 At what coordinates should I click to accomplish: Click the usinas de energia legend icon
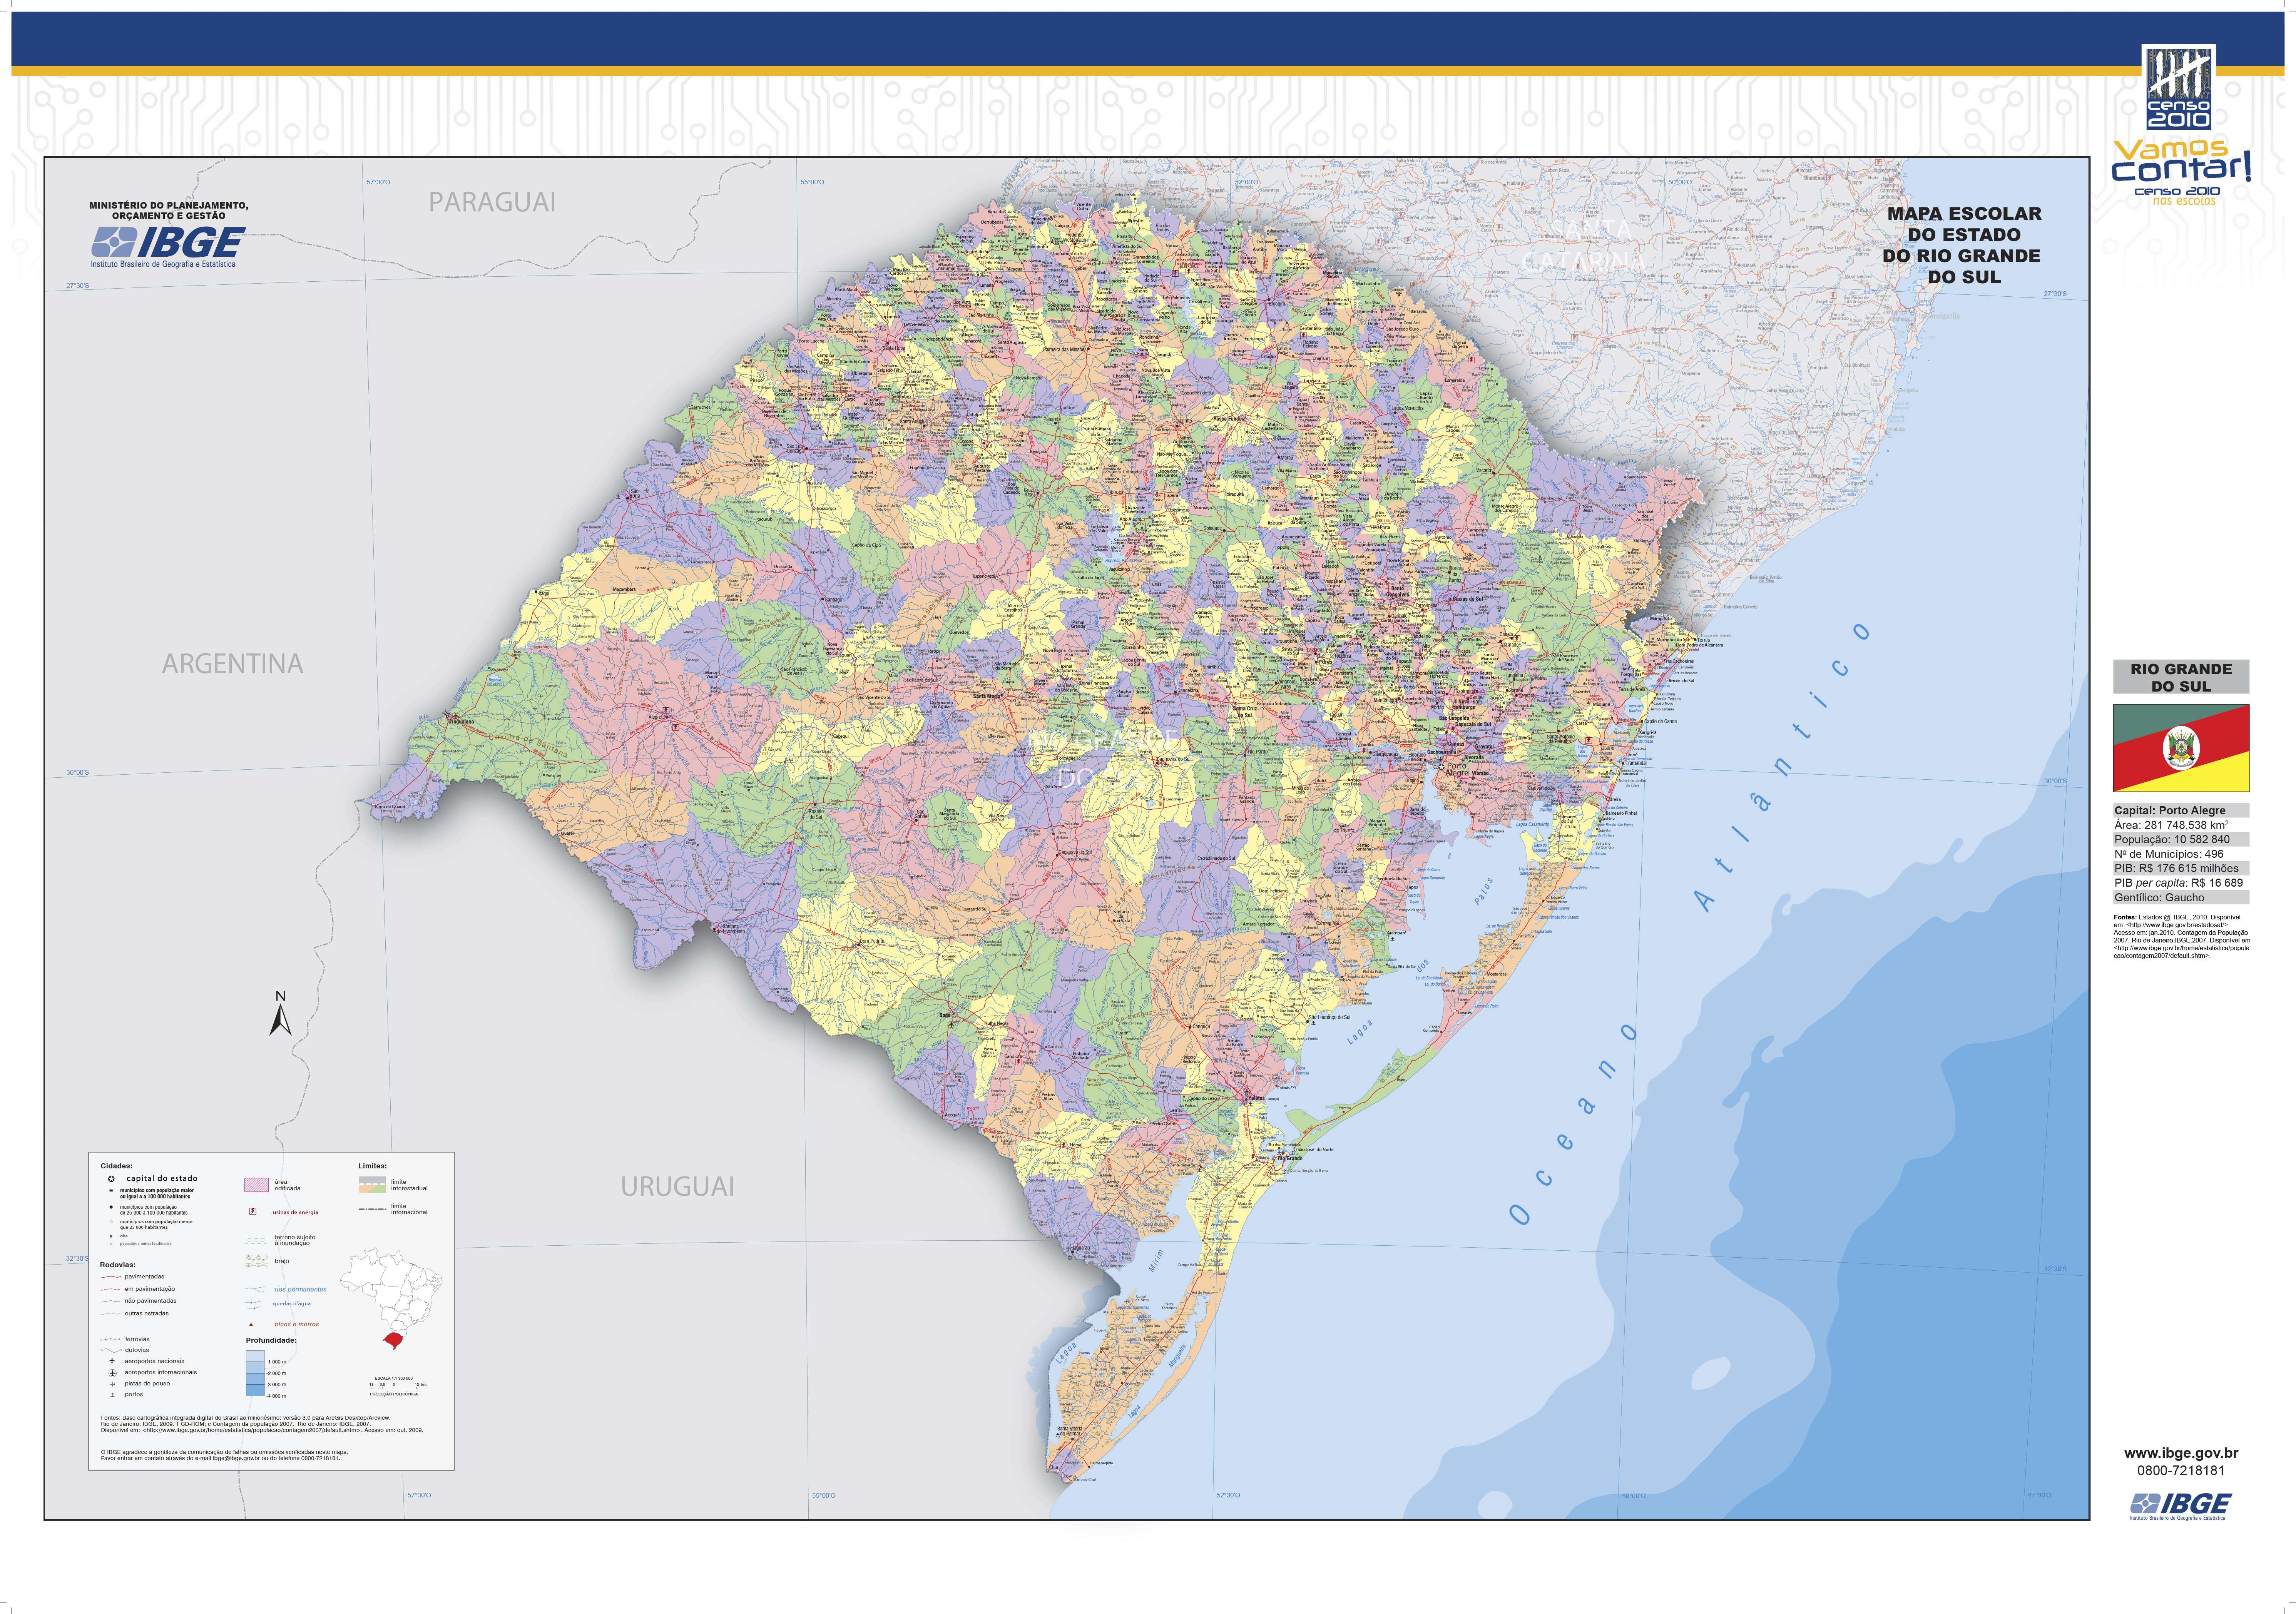pos(253,1212)
